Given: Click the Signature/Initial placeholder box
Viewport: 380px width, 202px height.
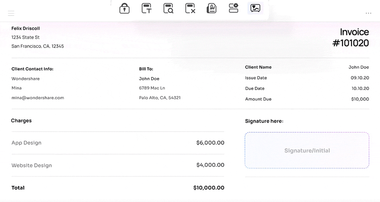Looking at the screenshot, I should coord(307,150).
